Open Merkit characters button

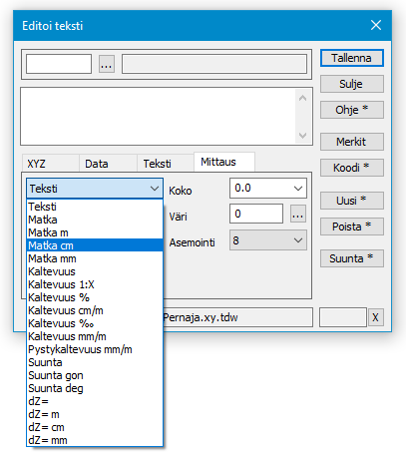(x=352, y=142)
